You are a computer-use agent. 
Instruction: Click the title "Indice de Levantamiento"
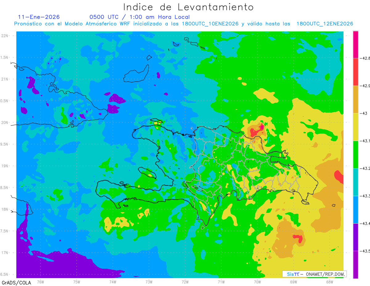click(188, 7)
